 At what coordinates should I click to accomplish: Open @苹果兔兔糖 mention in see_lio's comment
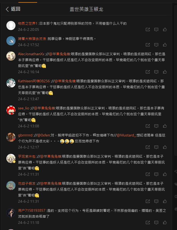pyautogui.click(x=44, y=108)
